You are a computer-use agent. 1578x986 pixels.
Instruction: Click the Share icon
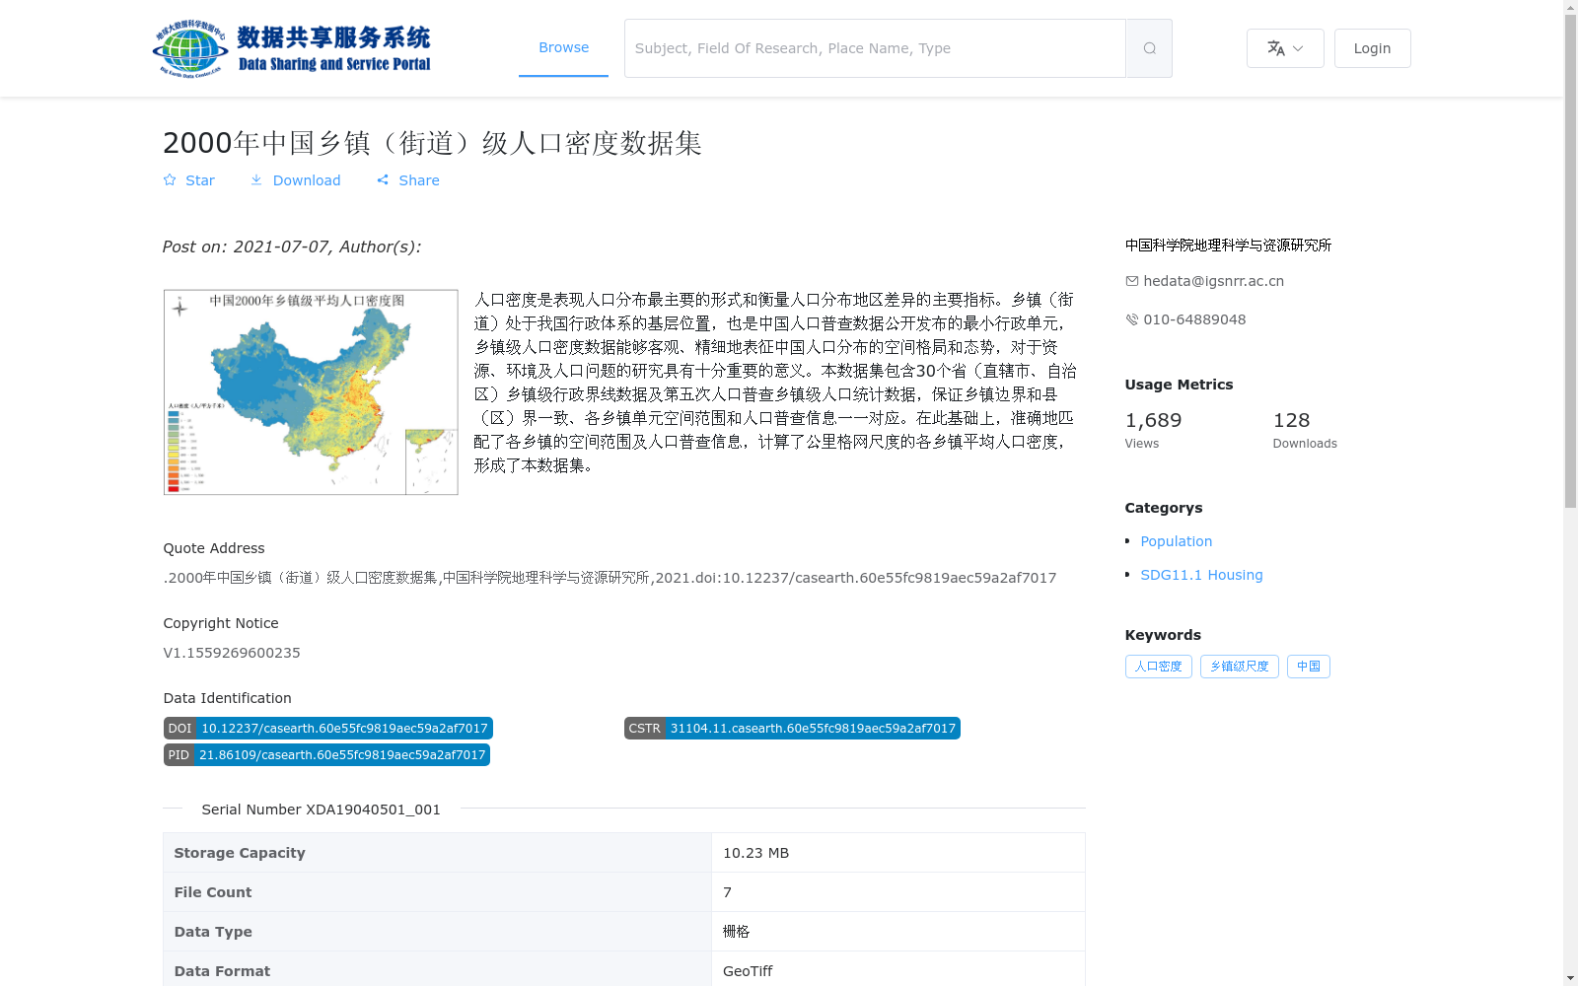coord(384,179)
